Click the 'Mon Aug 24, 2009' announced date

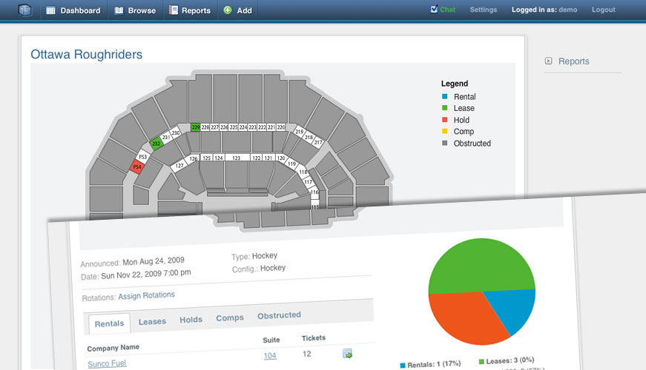(x=154, y=261)
